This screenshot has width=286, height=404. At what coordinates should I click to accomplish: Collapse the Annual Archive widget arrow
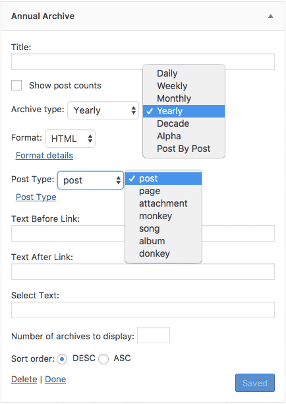[x=270, y=17]
